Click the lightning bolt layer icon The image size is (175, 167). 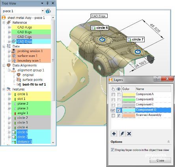(122, 134)
